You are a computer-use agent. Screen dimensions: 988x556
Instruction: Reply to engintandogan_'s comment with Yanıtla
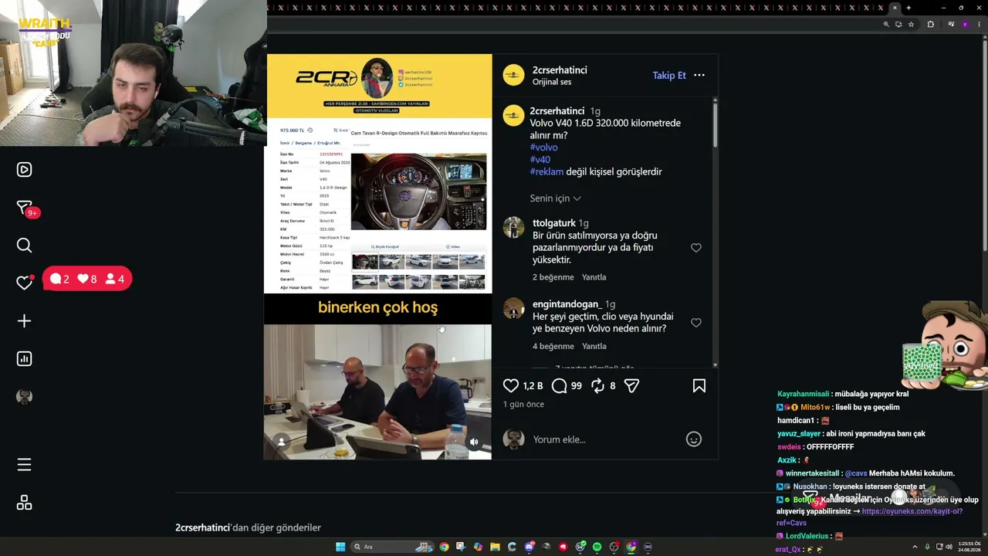pos(594,347)
